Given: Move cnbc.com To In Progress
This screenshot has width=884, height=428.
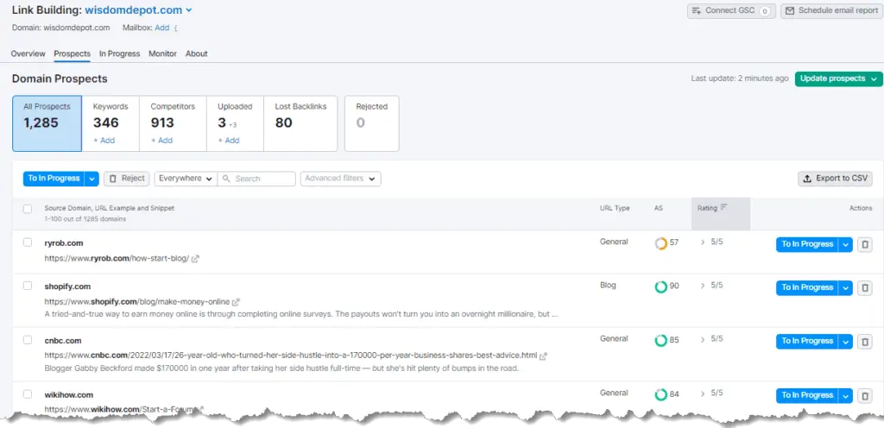Looking at the screenshot, I should (807, 341).
